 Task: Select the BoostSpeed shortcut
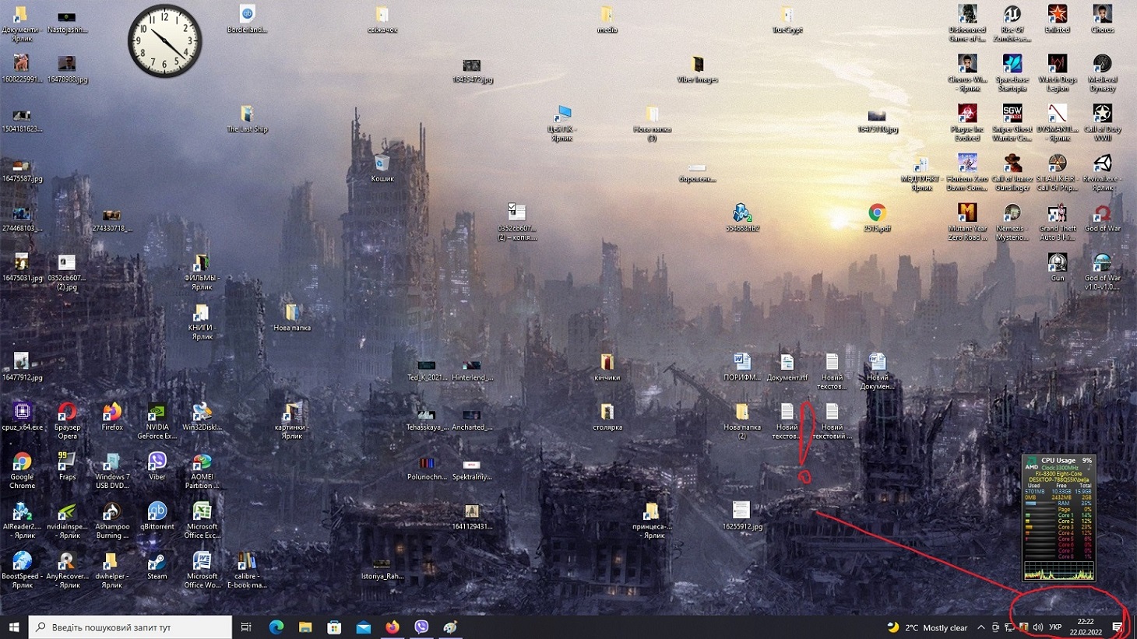[22, 571]
